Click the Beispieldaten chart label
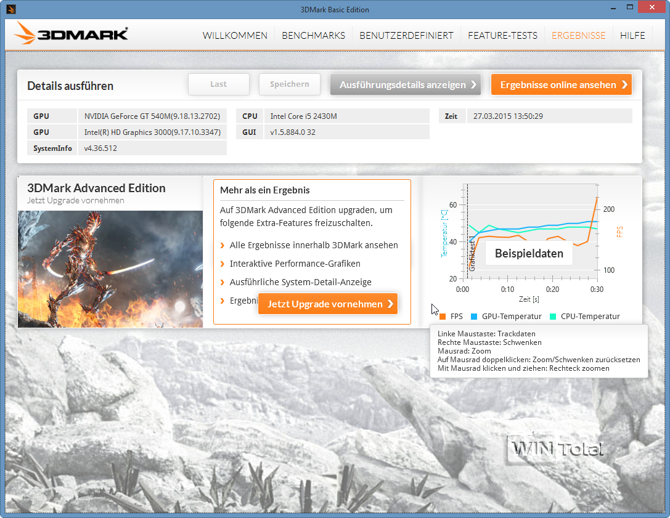The image size is (670, 518). (529, 253)
